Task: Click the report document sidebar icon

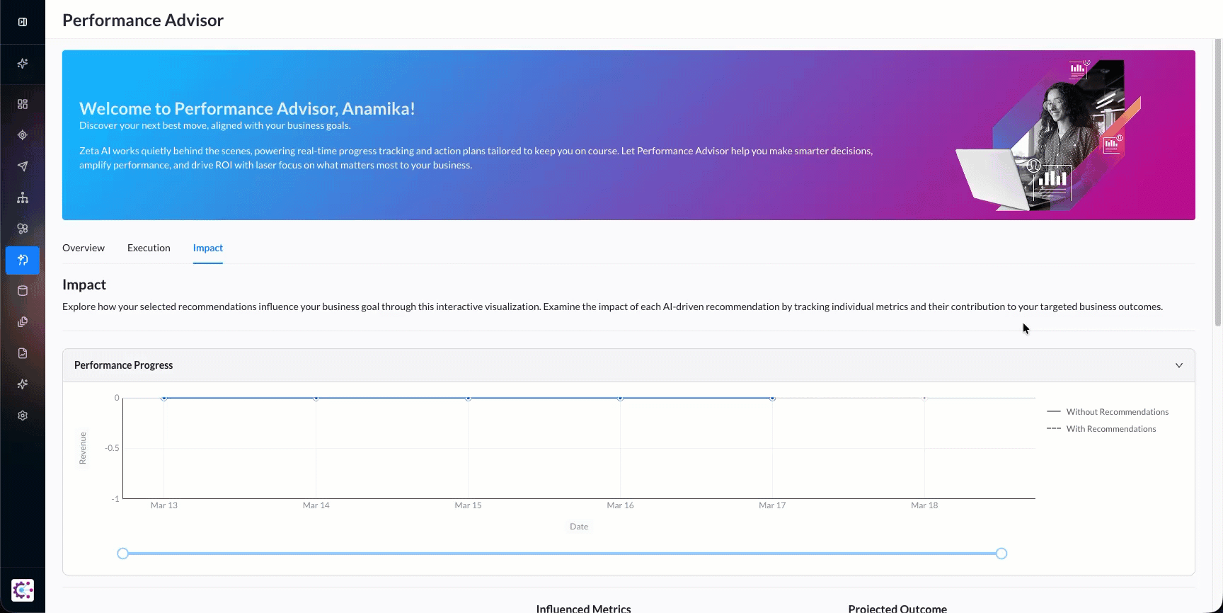Action: click(23, 353)
